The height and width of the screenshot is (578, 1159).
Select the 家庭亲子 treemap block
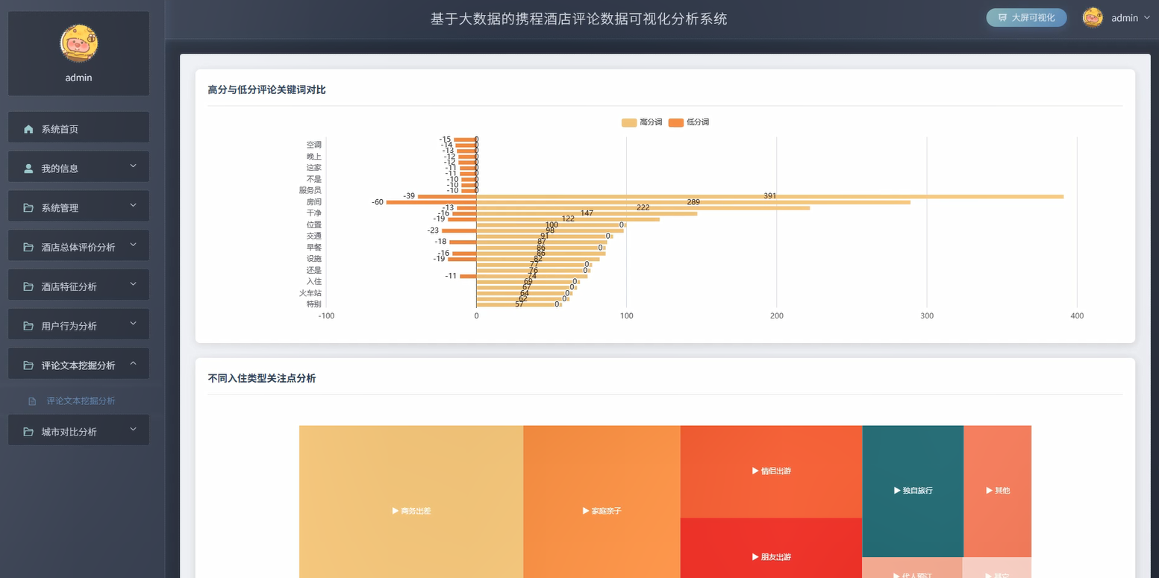(x=602, y=502)
